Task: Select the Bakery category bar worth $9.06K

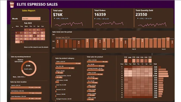Action: (59, 73)
